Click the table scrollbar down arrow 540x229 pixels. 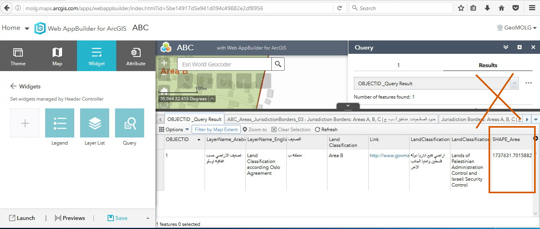[536, 213]
